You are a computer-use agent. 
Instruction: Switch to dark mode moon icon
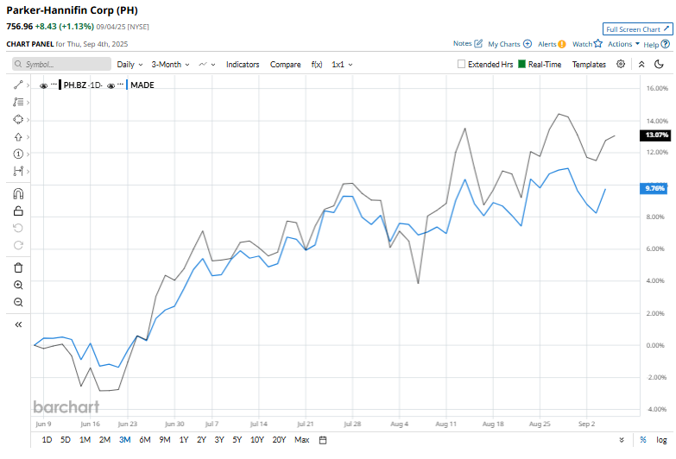click(x=659, y=64)
